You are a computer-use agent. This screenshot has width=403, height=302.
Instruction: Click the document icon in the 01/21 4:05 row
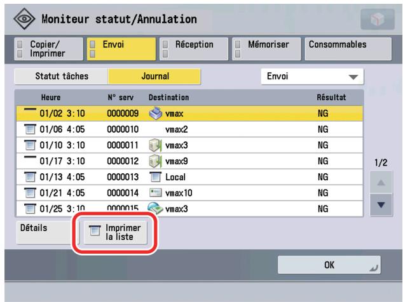click(x=30, y=193)
